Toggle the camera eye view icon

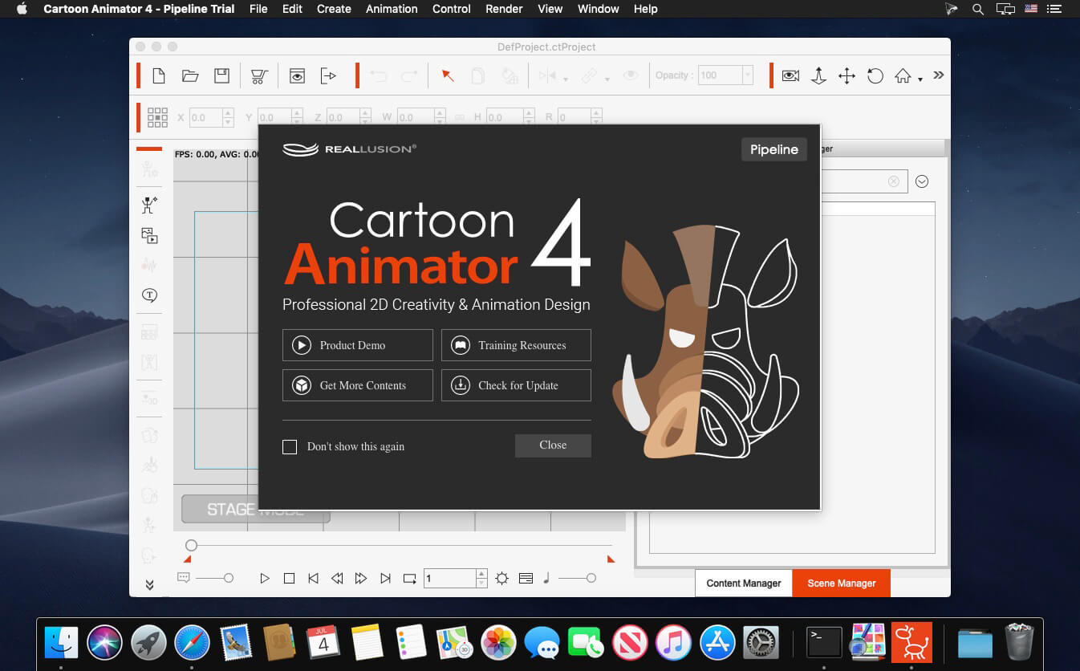point(790,76)
